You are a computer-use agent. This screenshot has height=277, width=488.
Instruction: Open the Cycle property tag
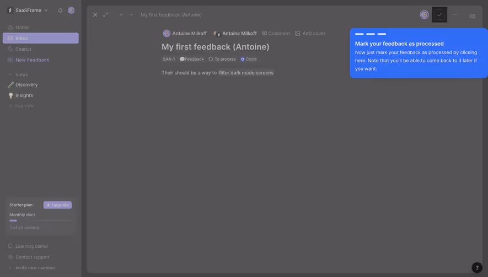point(249,59)
